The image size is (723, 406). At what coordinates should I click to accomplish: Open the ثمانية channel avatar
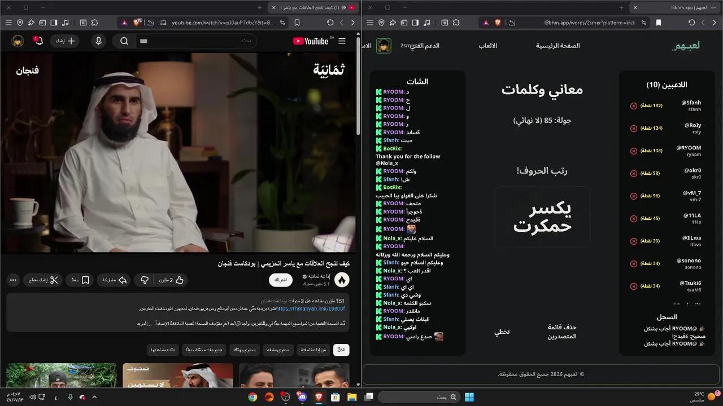click(x=342, y=280)
